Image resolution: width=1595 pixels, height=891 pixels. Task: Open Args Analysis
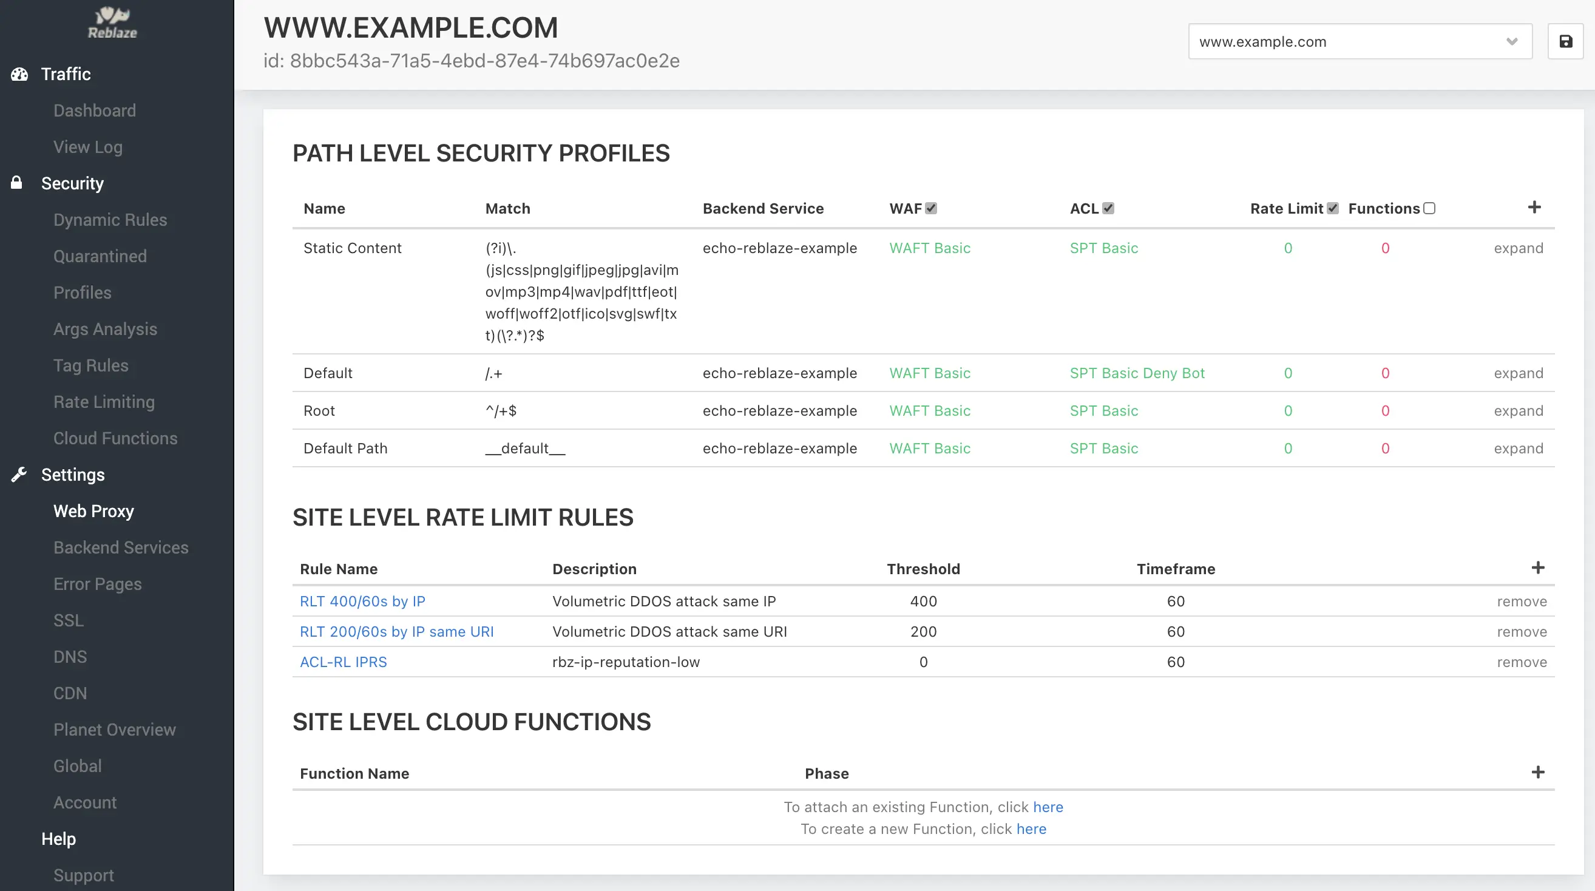(x=105, y=330)
